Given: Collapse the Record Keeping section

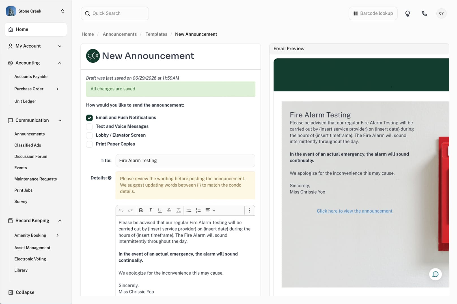Looking at the screenshot, I should [x=60, y=220].
